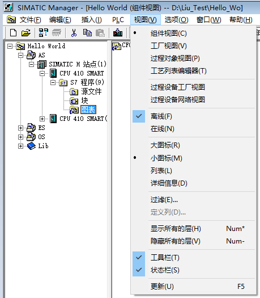Click the Copy toolbar icon

tap(87, 33)
